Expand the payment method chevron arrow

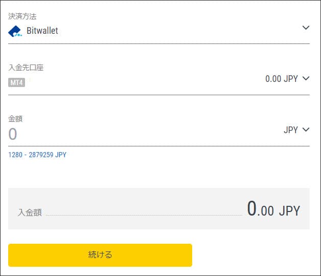click(x=306, y=28)
